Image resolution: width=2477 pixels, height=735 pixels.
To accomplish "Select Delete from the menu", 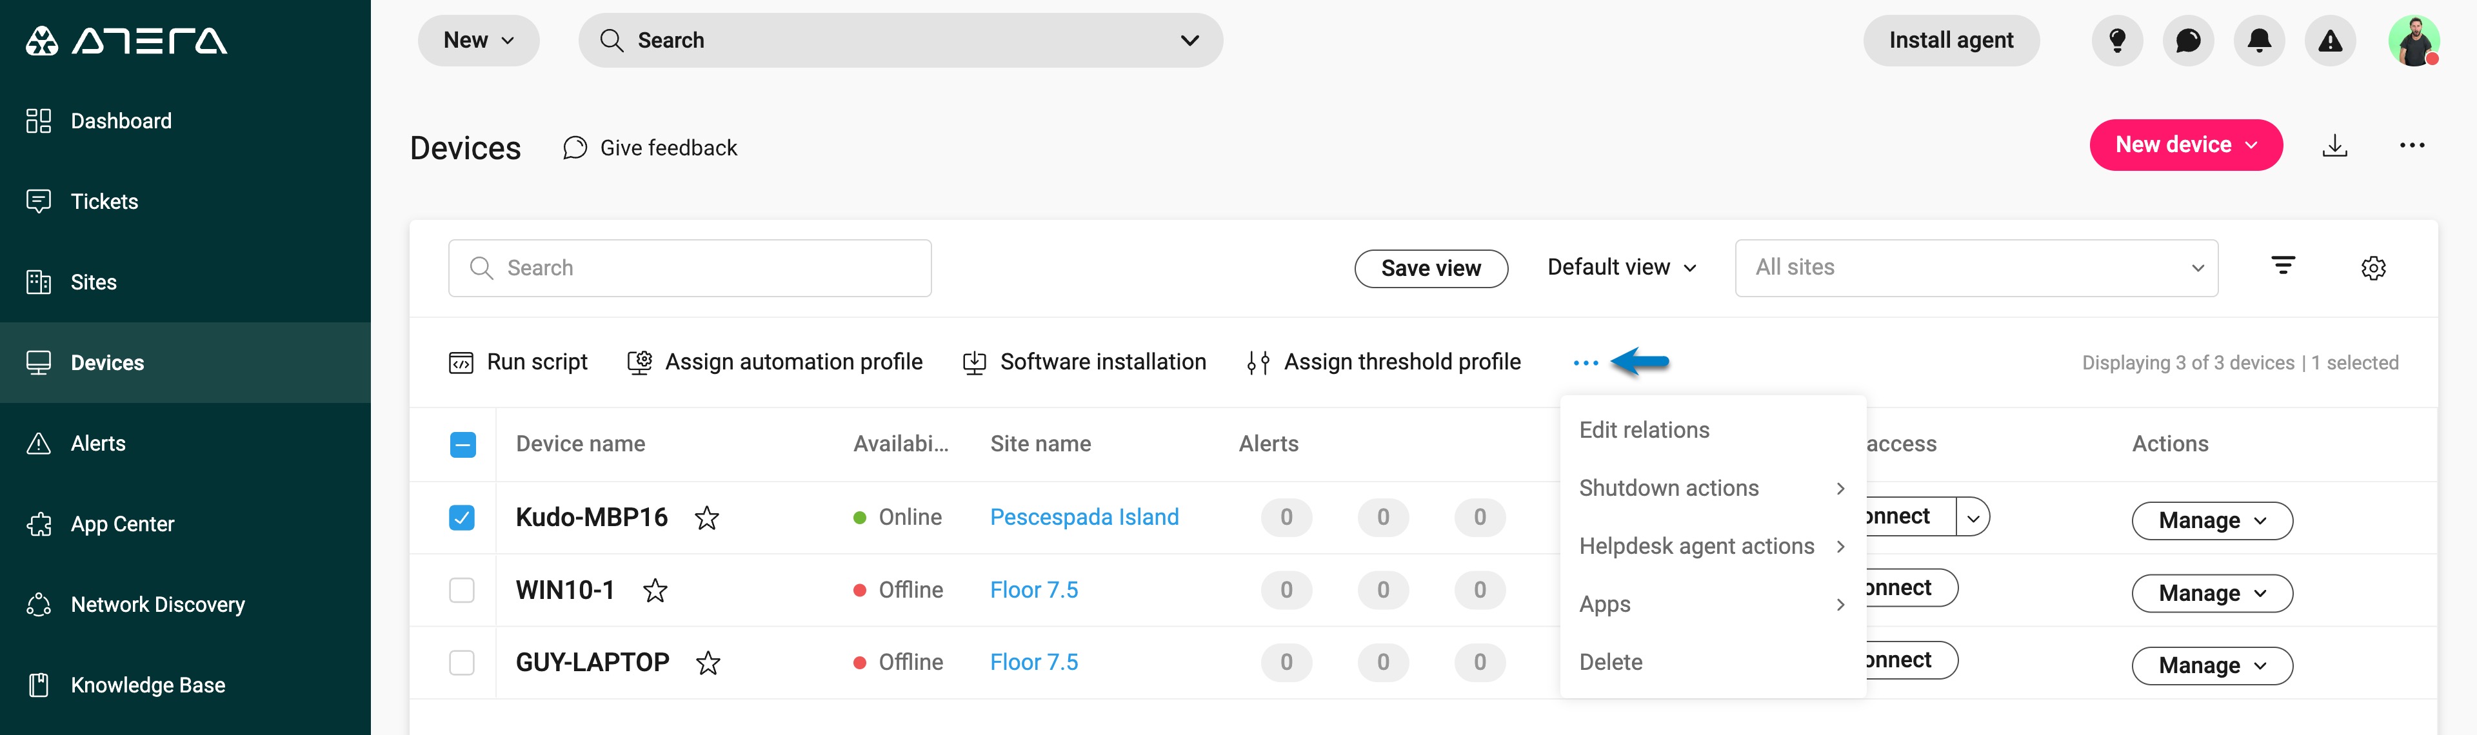I will pyautogui.click(x=1713, y=662).
